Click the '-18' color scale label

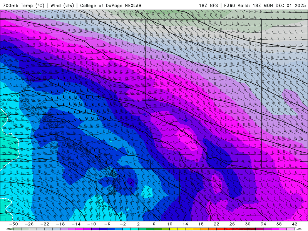point(60,224)
